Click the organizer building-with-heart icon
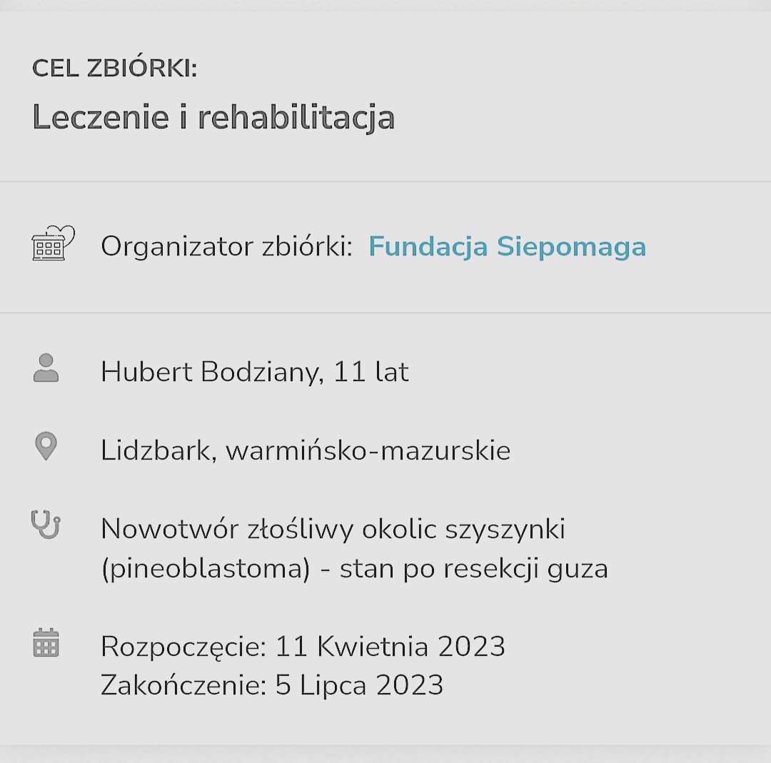771x763 pixels. pos(53,244)
